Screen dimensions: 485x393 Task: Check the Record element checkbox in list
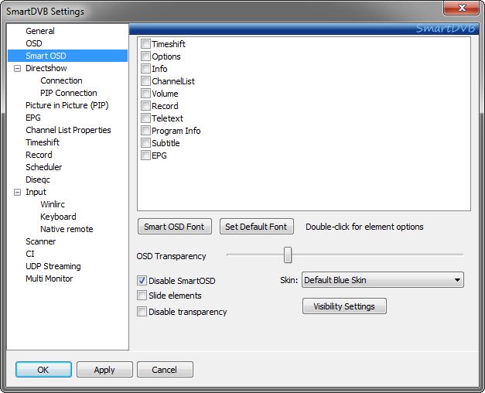click(x=145, y=105)
